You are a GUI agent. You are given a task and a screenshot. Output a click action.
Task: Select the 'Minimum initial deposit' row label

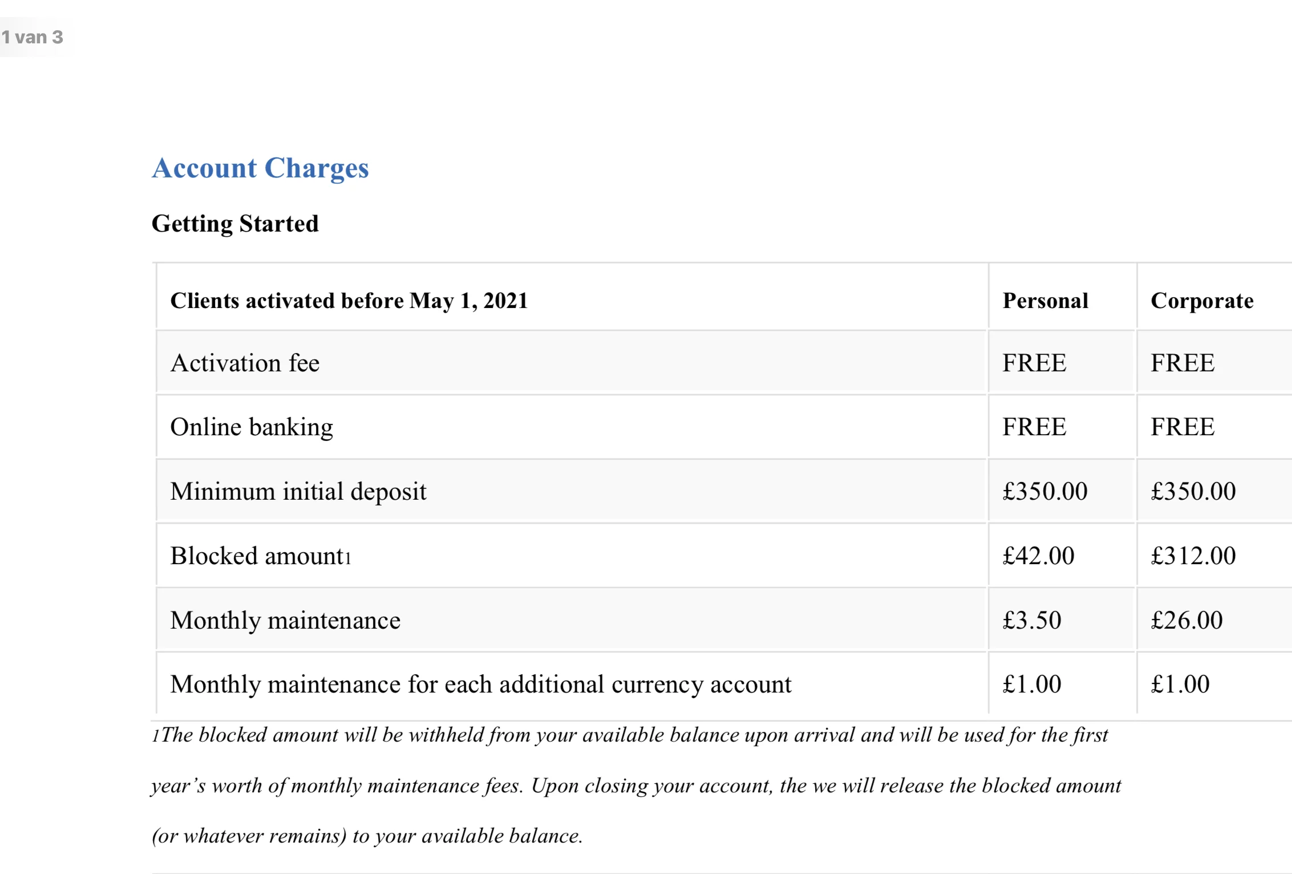pyautogui.click(x=298, y=491)
